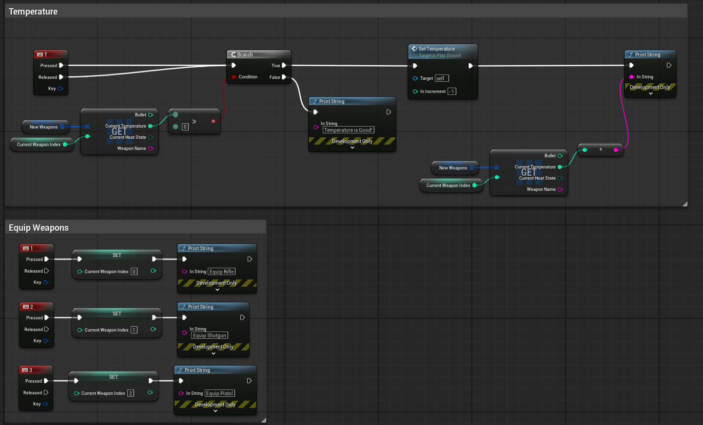
Task: Select the Equip Weapons comment header
Action: point(39,228)
